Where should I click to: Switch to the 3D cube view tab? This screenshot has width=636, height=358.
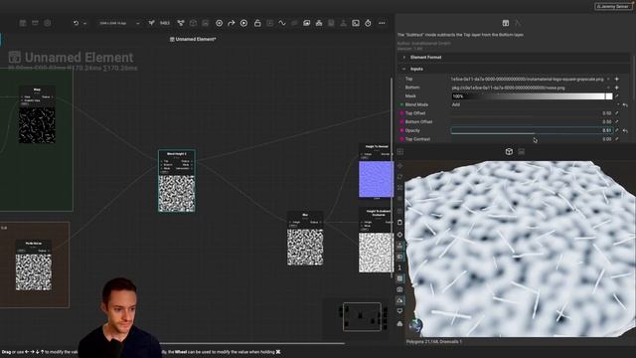pyautogui.click(x=509, y=151)
